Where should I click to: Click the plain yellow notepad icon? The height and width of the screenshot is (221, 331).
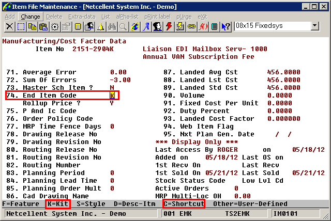pos(78,27)
